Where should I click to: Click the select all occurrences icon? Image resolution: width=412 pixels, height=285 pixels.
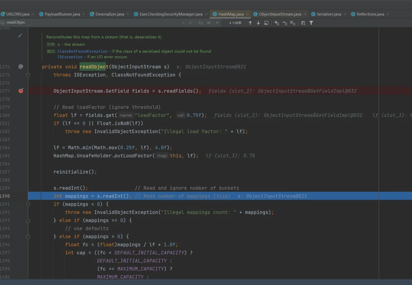click(x=293, y=23)
